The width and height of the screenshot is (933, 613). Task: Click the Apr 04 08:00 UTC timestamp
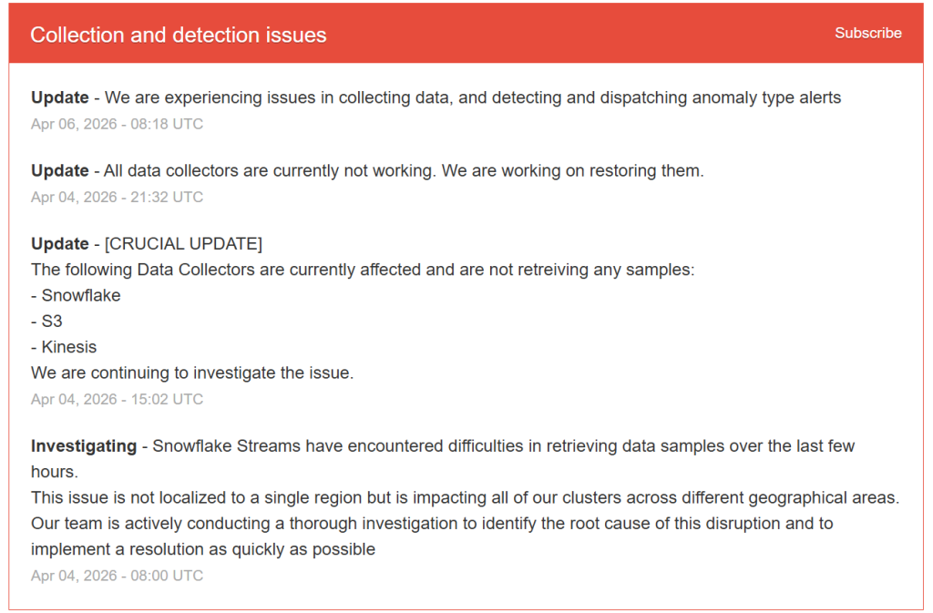pyautogui.click(x=117, y=575)
